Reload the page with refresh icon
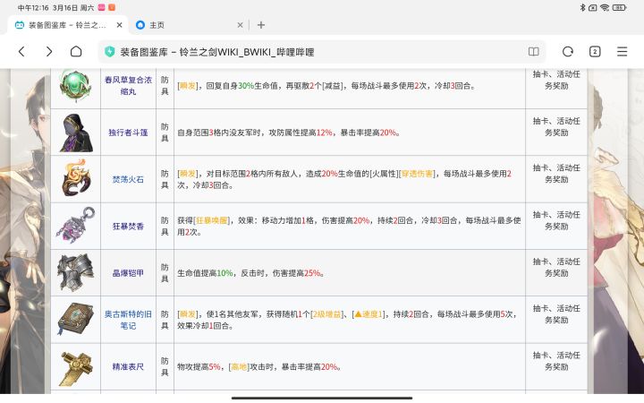 coord(567,52)
